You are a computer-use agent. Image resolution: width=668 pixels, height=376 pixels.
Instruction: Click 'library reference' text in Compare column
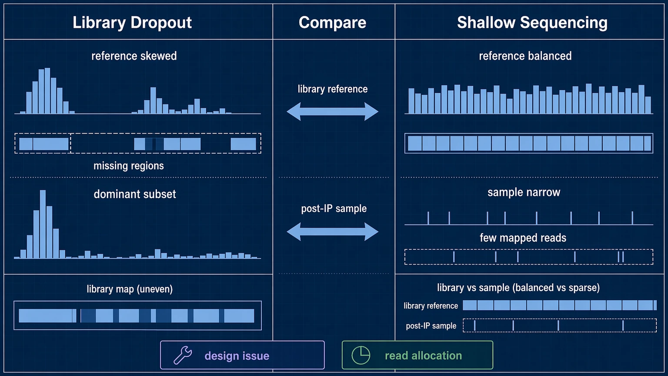click(x=333, y=89)
